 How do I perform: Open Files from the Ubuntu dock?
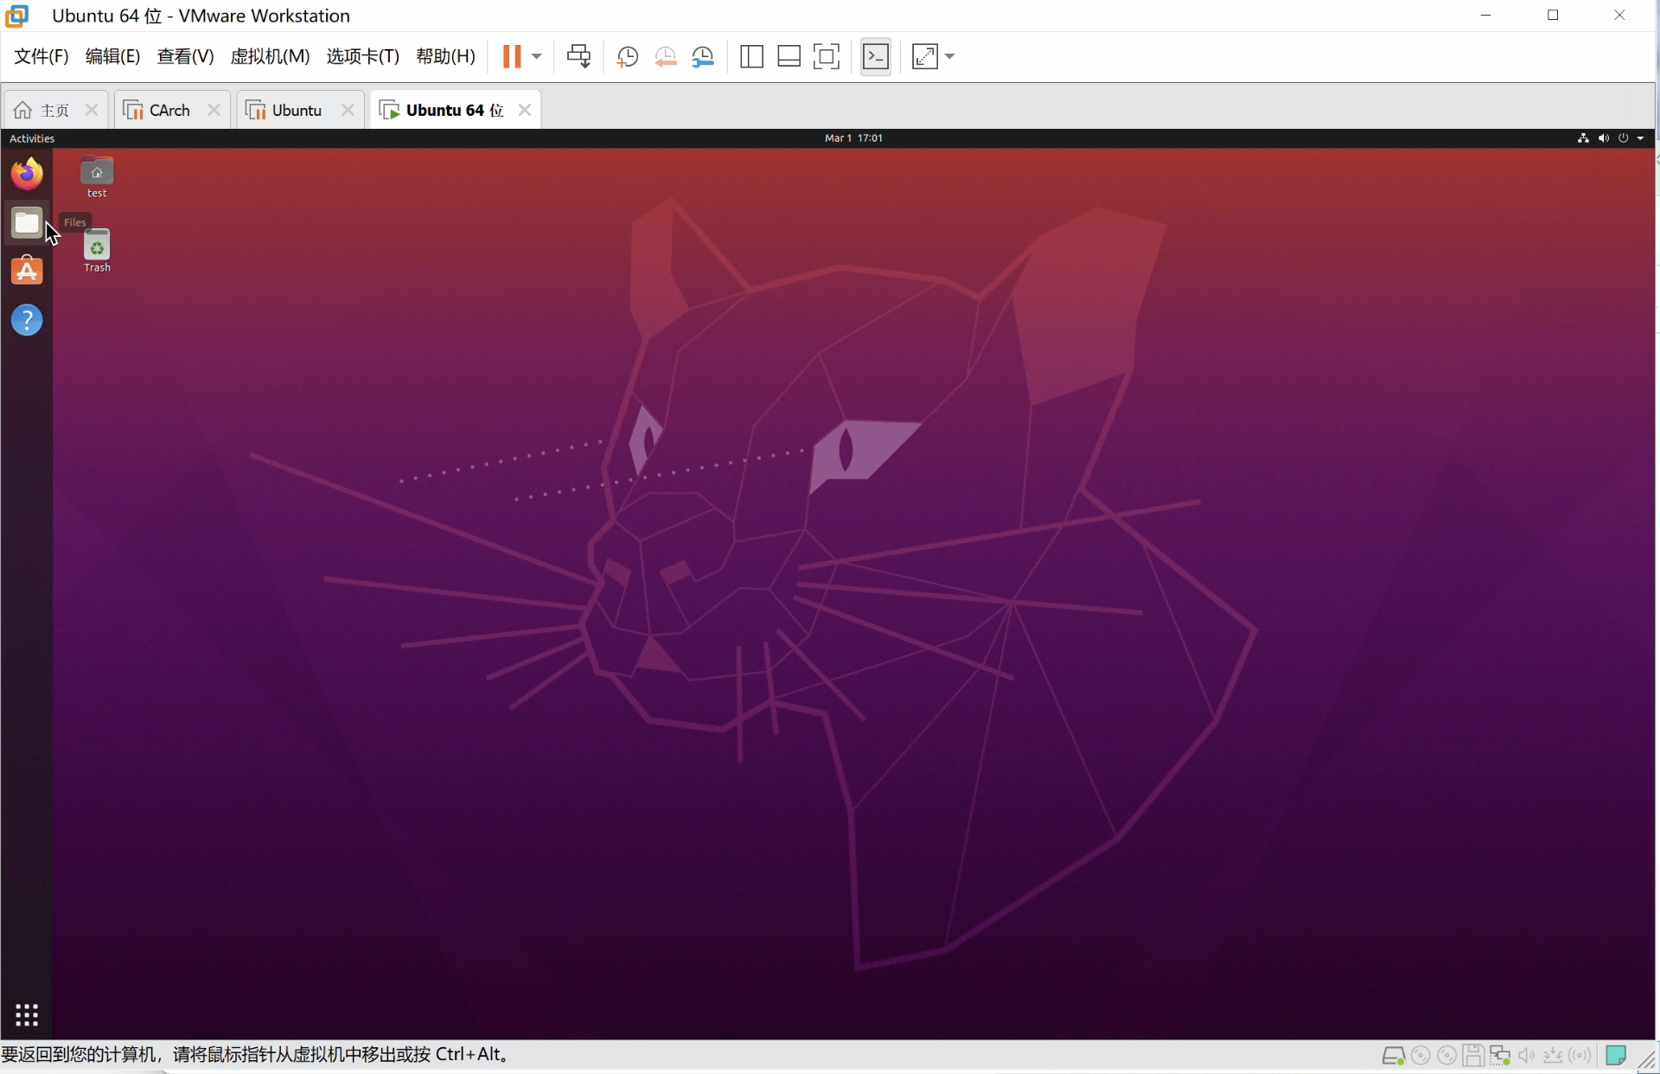[x=27, y=222]
